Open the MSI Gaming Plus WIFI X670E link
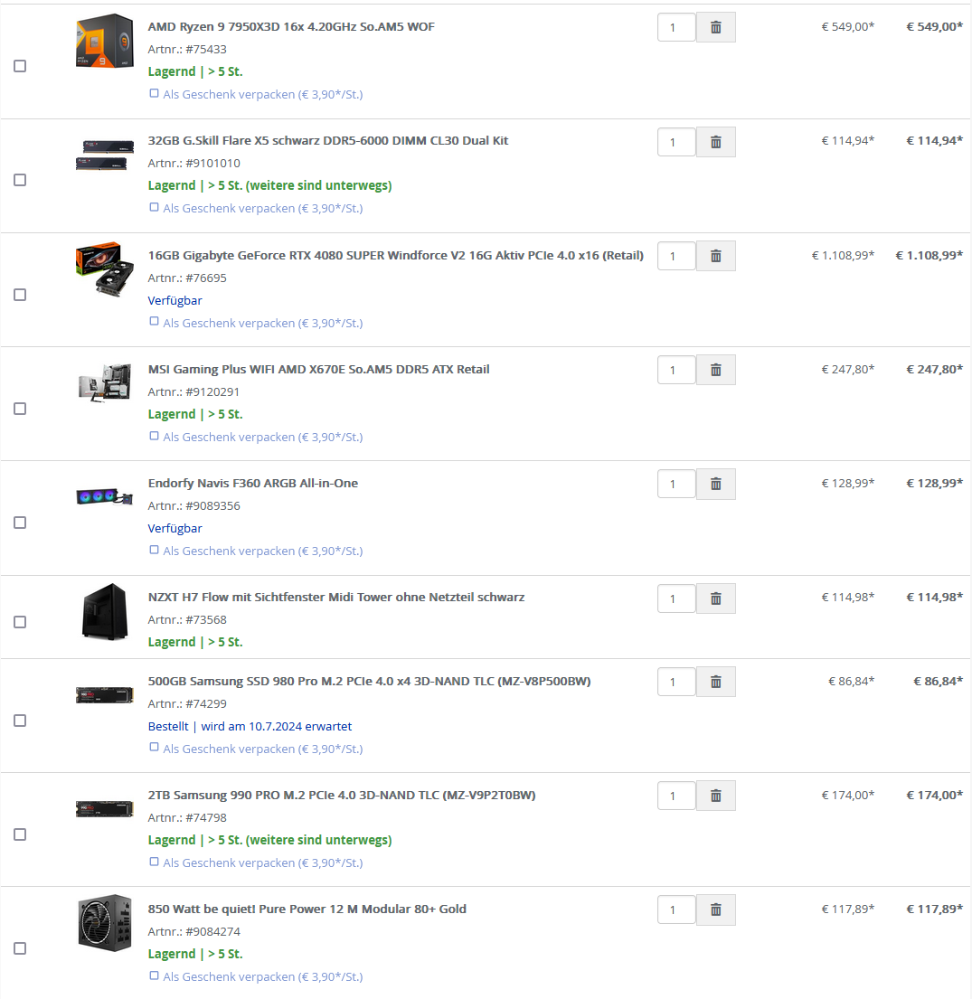The height and width of the screenshot is (999, 972). [x=318, y=370]
